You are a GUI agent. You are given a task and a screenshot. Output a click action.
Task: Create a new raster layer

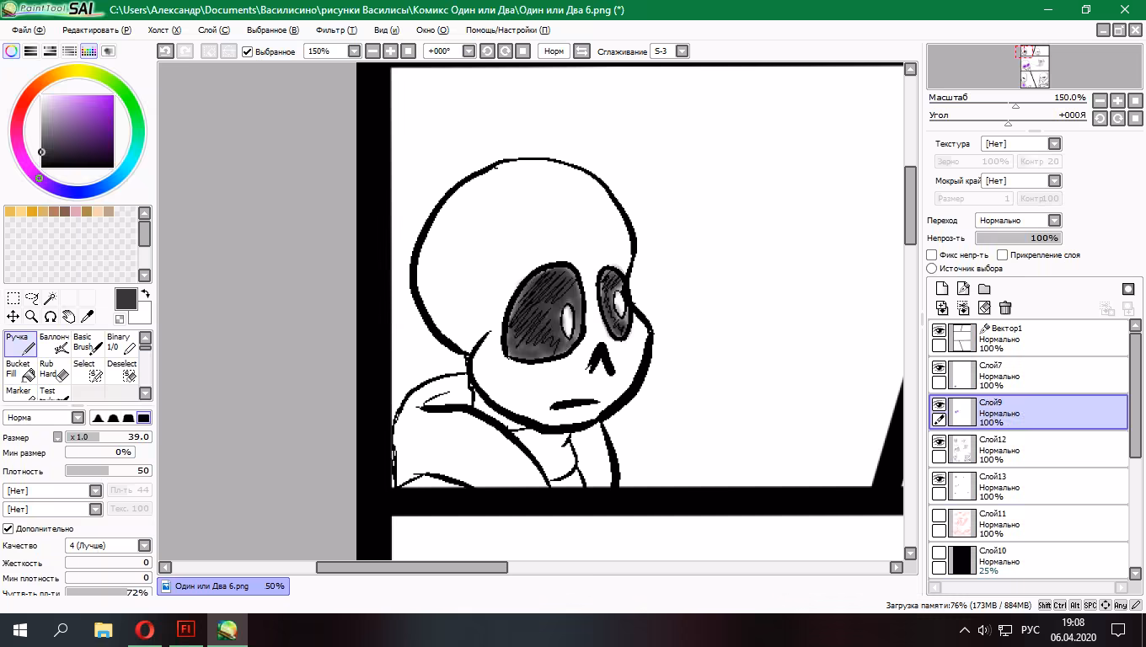(943, 289)
